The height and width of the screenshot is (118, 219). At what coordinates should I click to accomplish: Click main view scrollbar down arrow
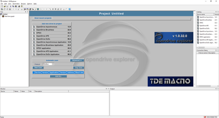[x=194, y=84]
